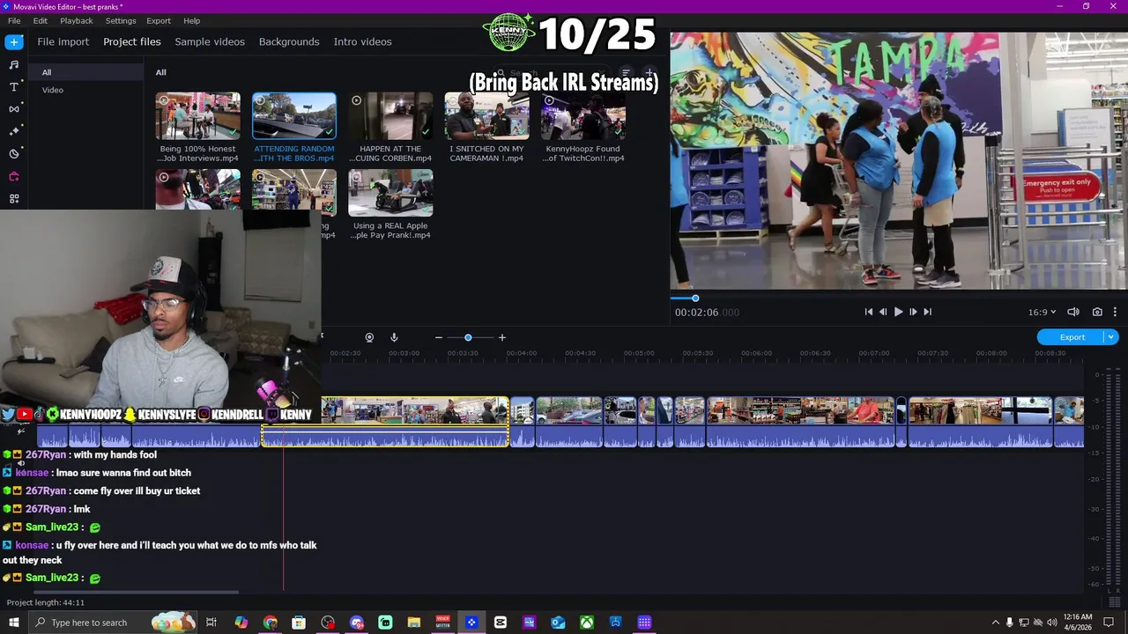
Task: Open the More tools grid icon
Action: click(x=14, y=199)
